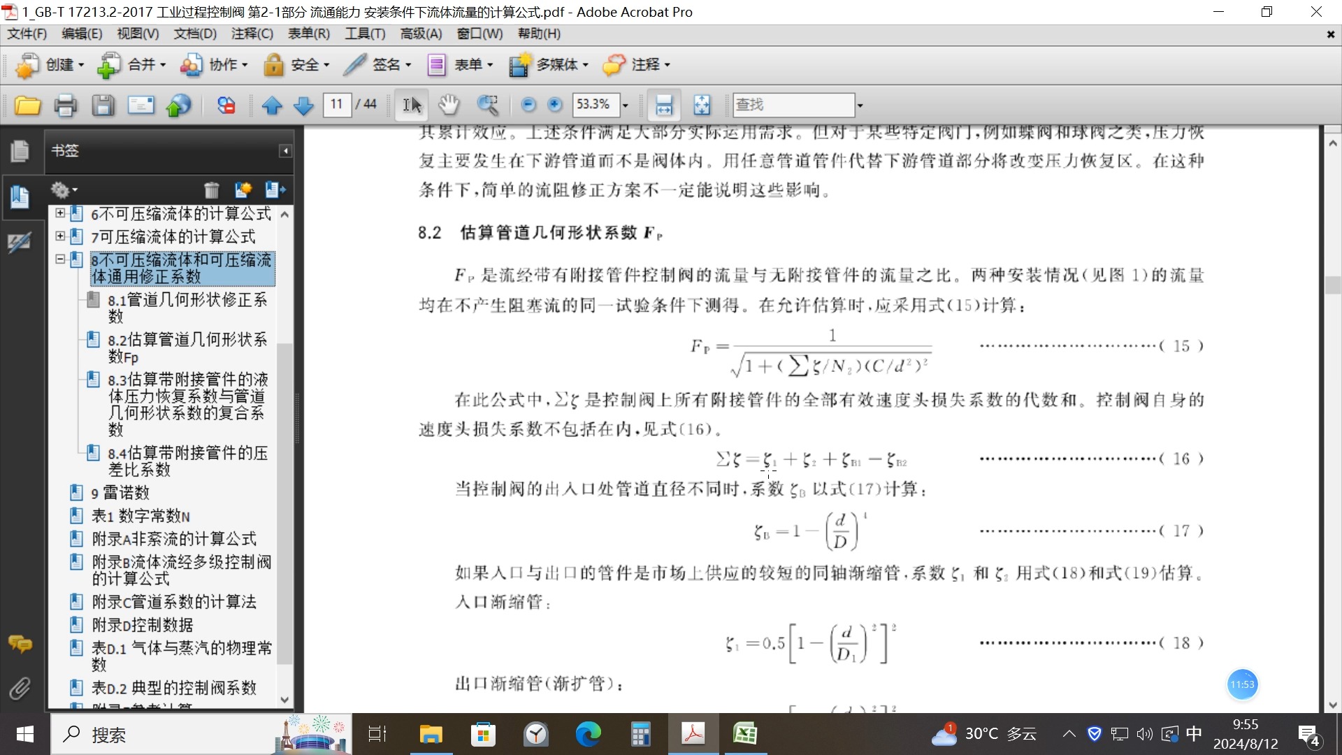This screenshot has height=755, width=1342.
Task: Expand bookmark 6不可压缩流体的计算公式
Action: click(x=60, y=213)
